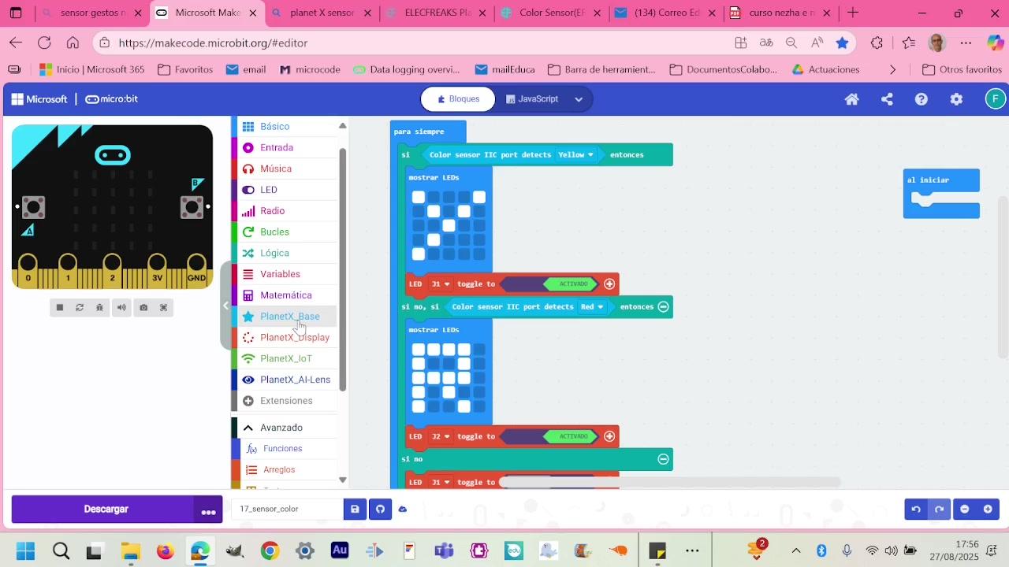Show hidden system tray icons
This screenshot has height=567, width=1009.
[796, 550]
